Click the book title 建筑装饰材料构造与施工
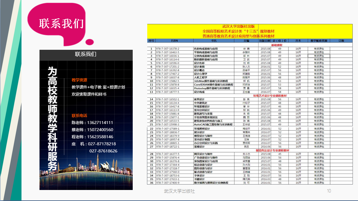 click(x=209, y=121)
